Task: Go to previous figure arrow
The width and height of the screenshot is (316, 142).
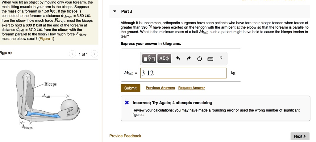Action: (73, 54)
